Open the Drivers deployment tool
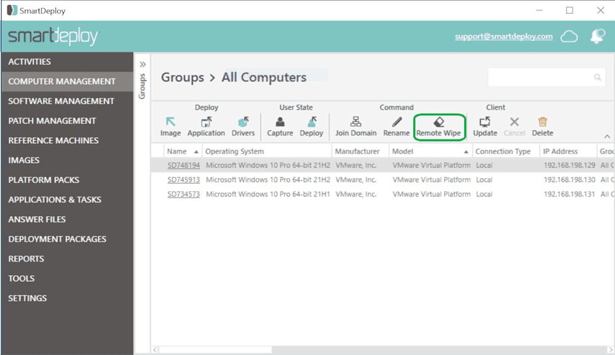 (243, 126)
